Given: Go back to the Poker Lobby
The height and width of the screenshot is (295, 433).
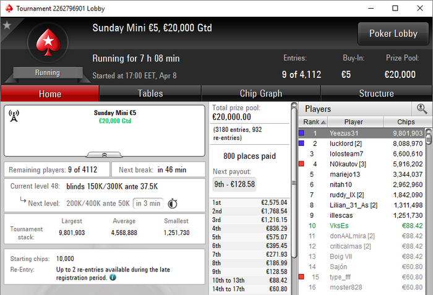Looking at the screenshot, I should pyautogui.click(x=393, y=33).
